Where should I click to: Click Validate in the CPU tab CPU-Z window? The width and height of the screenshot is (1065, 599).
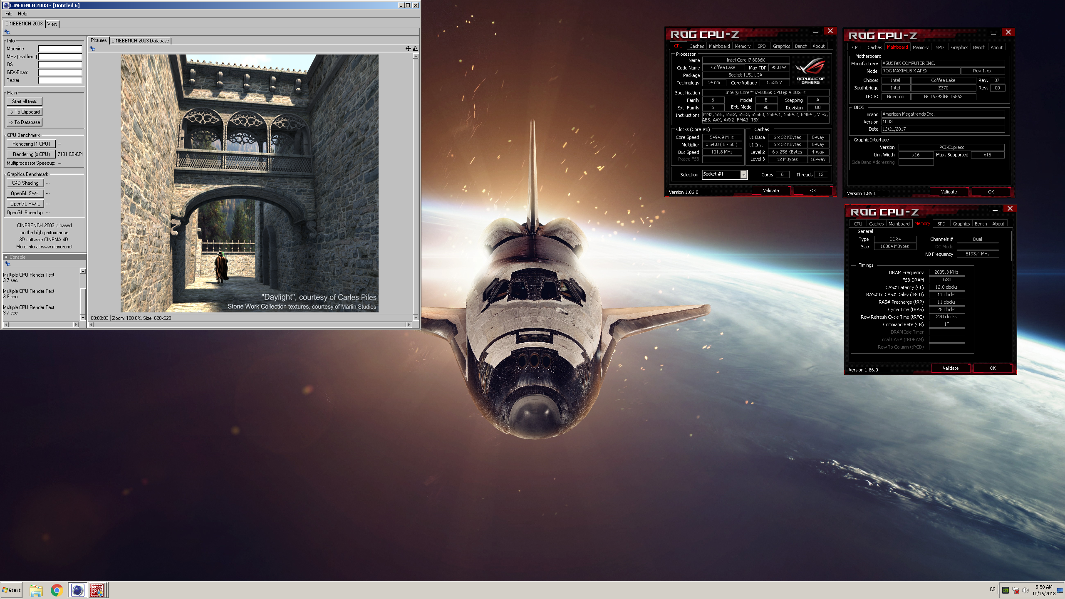coord(771,191)
